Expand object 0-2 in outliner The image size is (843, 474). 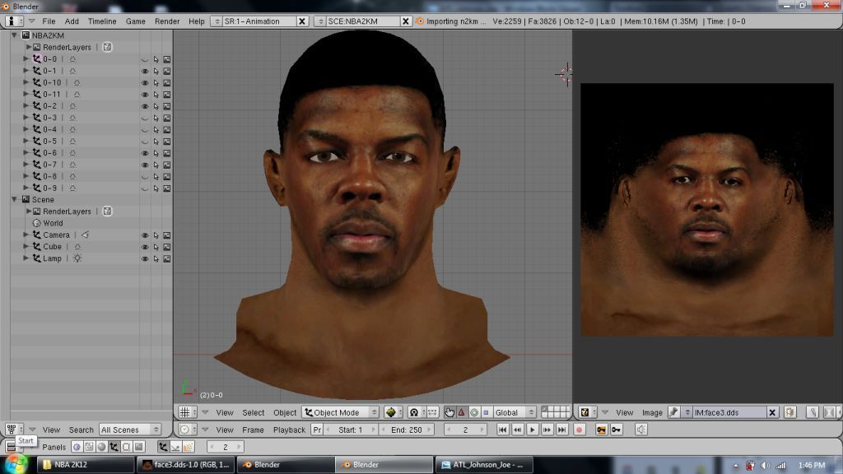click(x=26, y=106)
